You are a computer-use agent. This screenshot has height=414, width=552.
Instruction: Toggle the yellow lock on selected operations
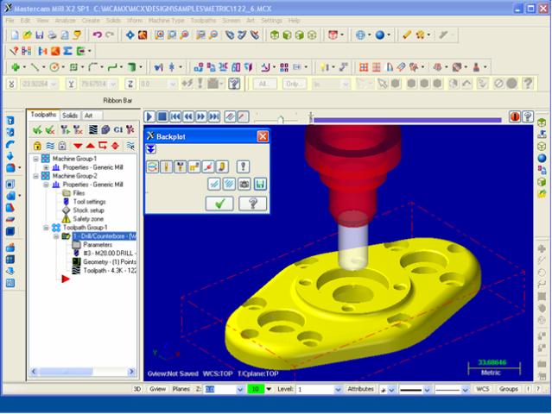click(37, 146)
